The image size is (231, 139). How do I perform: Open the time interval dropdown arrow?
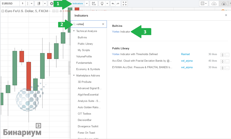pyautogui.click(x=32, y=4)
